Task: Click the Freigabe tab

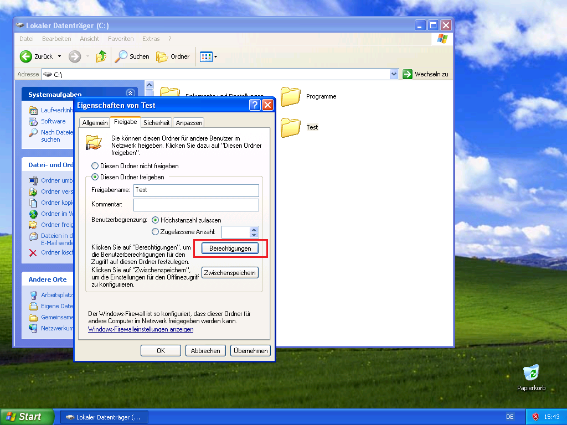Action: [x=126, y=122]
